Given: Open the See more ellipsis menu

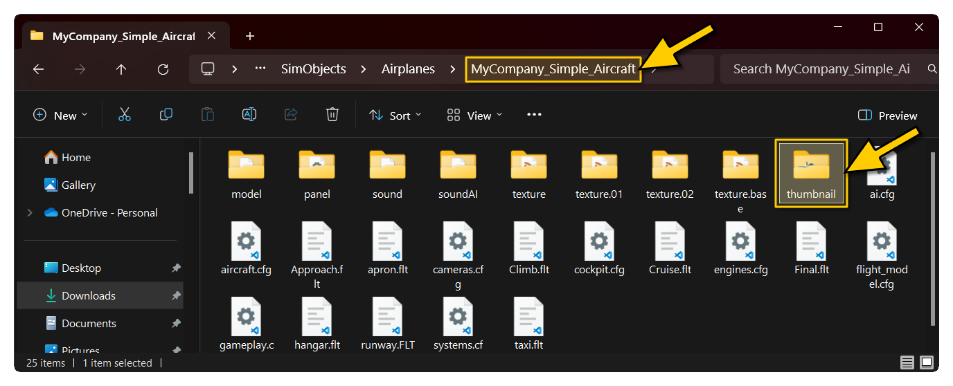Looking at the screenshot, I should pyautogui.click(x=534, y=115).
